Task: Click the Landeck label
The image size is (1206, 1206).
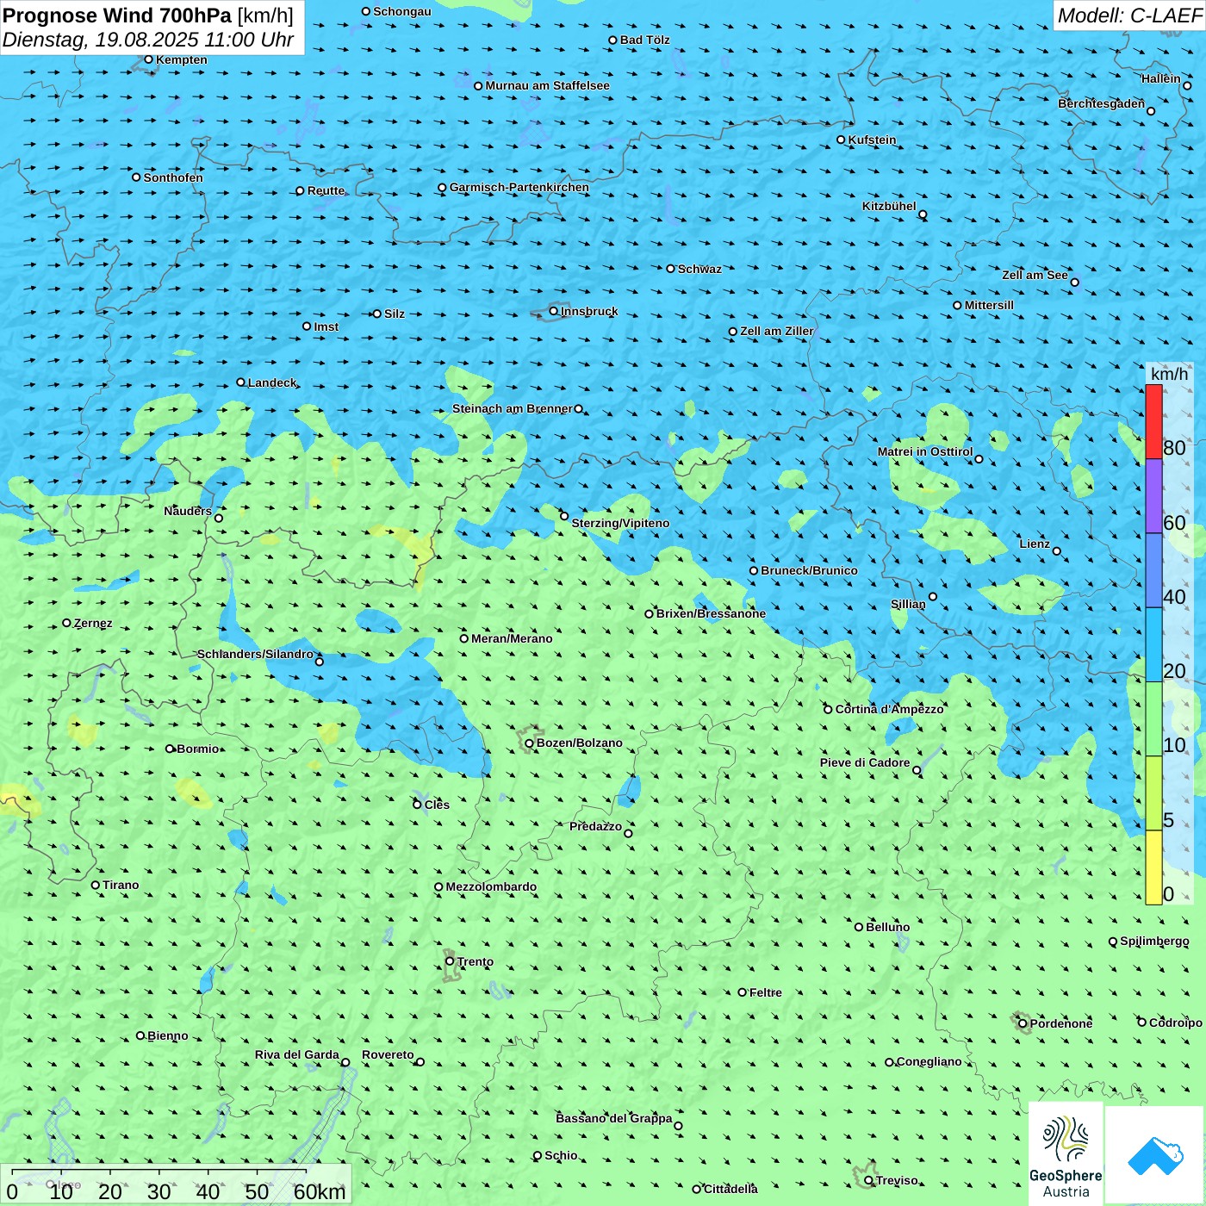Action: point(272,382)
